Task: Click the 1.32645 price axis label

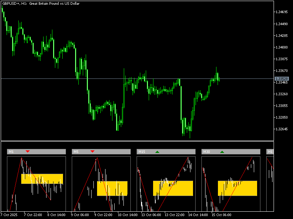Action: pyautogui.click(x=281, y=129)
